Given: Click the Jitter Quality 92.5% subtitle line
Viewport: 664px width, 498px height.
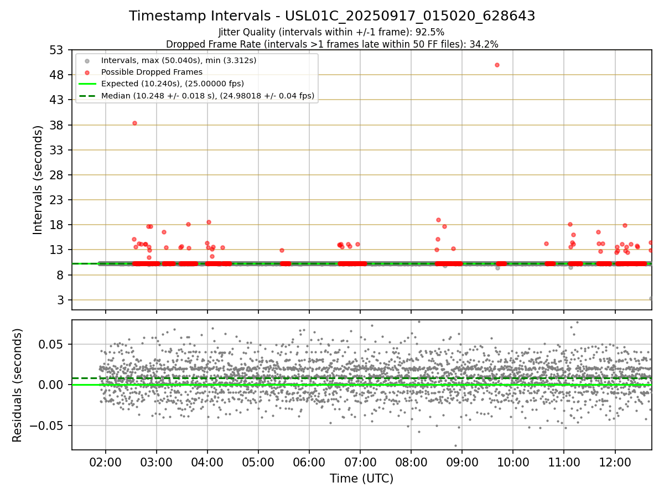Looking at the screenshot, I should pos(331,32).
